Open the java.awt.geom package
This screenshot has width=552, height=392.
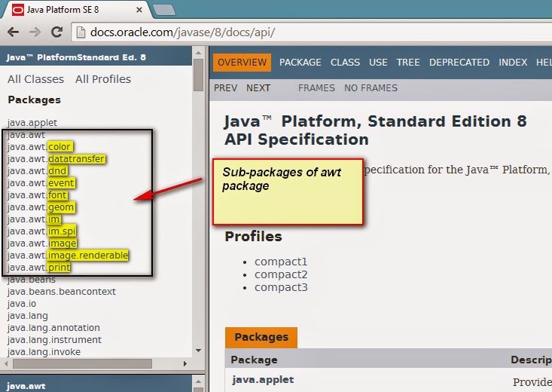[41, 207]
